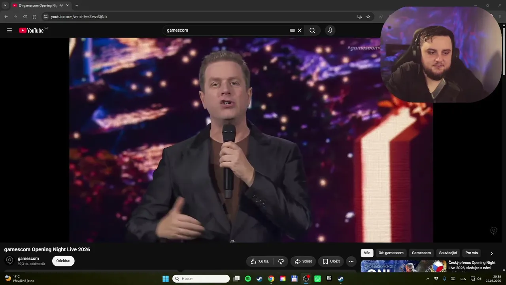Click the video title gamescom Opening Night Live 2026
This screenshot has width=506, height=285.
pos(47,249)
